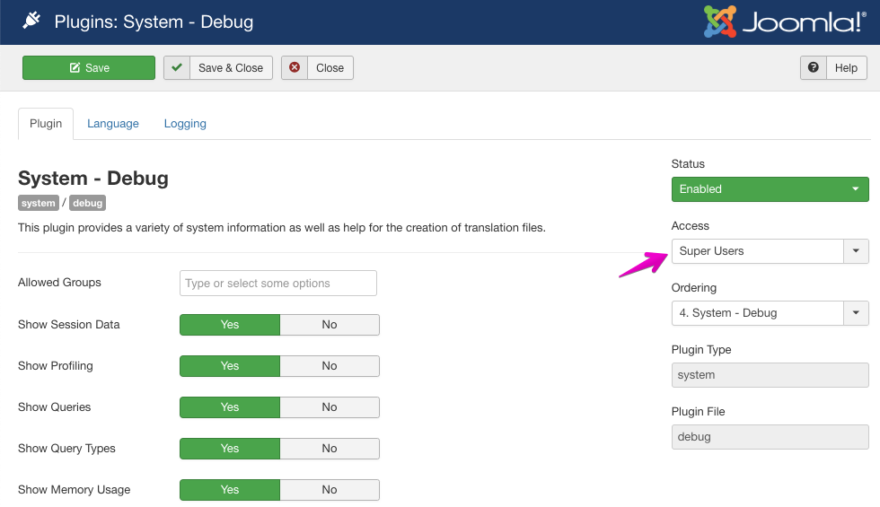Viewport: 880px width, 507px height.
Task: Click the green checkmark icon beside Save & Close
Action: [x=177, y=68]
